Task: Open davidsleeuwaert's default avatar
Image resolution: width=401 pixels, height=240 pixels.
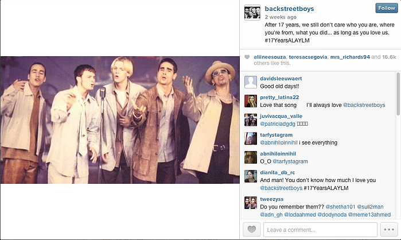Action: click(251, 82)
